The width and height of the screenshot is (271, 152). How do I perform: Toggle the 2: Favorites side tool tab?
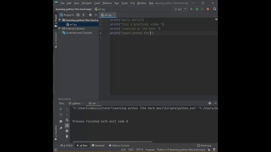click(55, 133)
